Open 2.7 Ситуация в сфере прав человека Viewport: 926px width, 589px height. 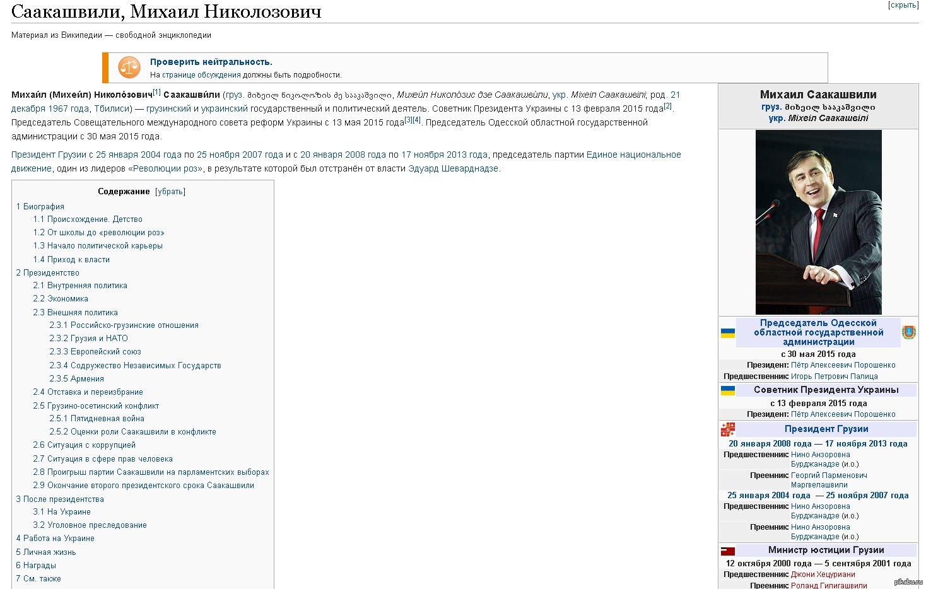[103, 459]
